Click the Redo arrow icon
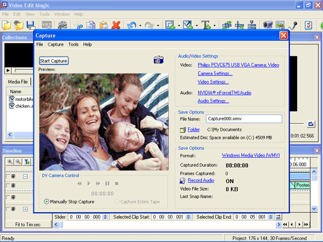Viewport: 323px width, 242px height. click(149, 25)
